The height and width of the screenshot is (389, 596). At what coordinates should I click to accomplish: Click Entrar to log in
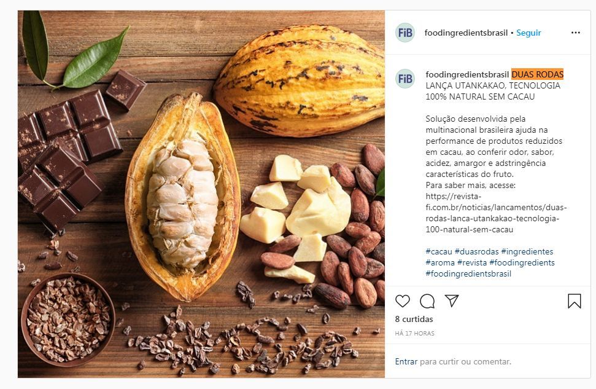coord(406,361)
